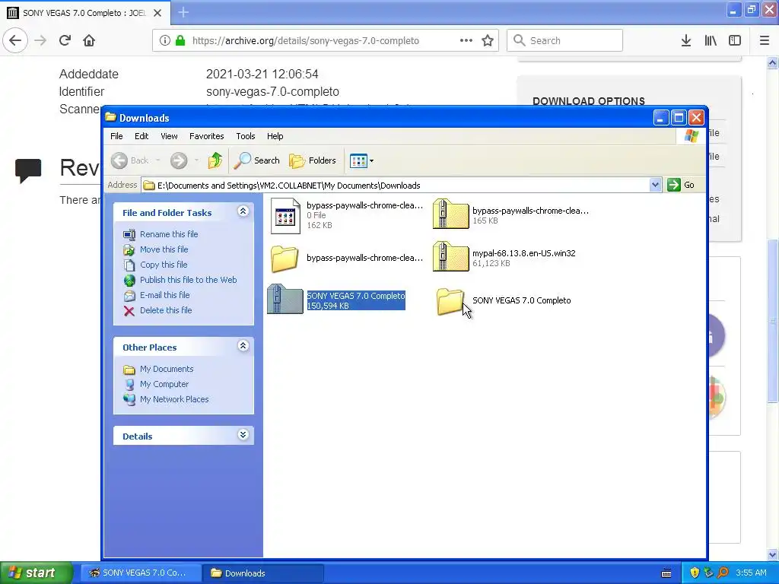Open the browser library icon
Viewport: 779px width, 584px height.
click(711, 41)
